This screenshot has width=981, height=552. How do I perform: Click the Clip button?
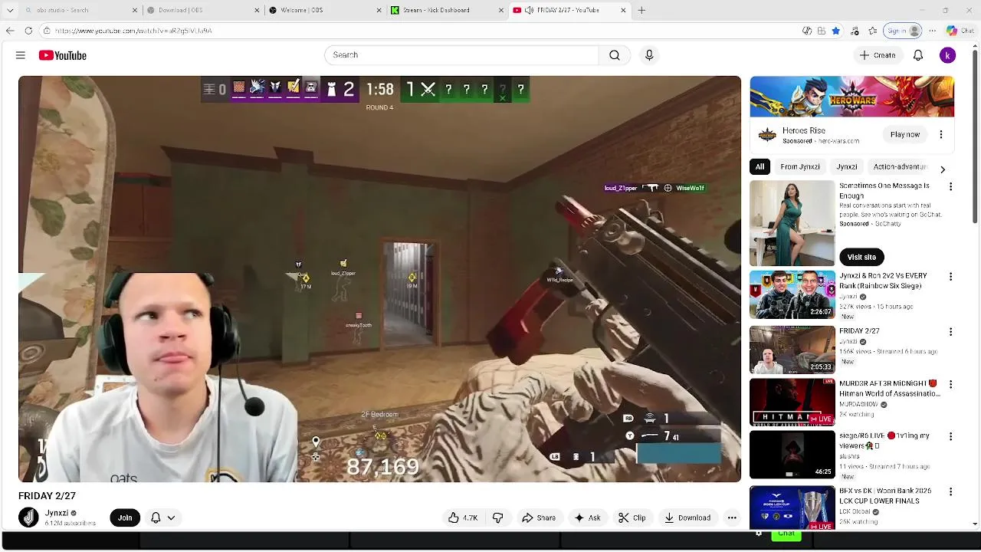pyautogui.click(x=632, y=517)
